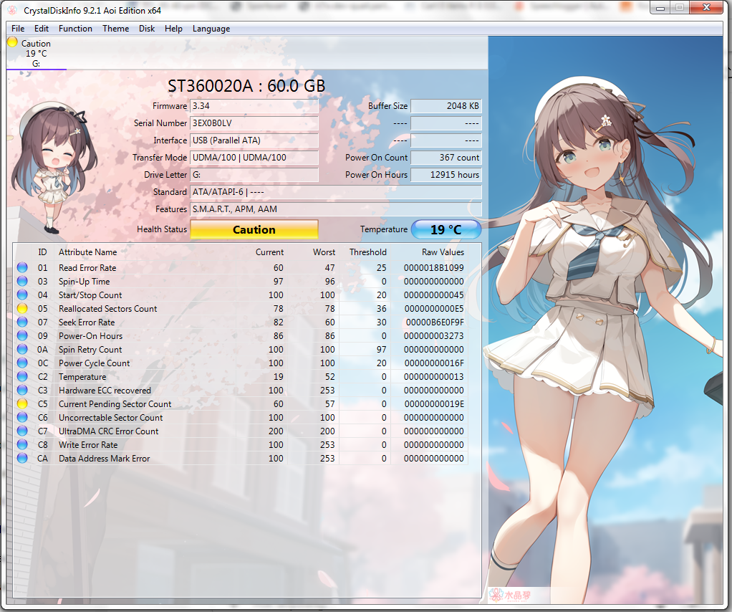The image size is (732, 612).
Task: Select the Hardware ECC recovered row text
Action: (105, 391)
